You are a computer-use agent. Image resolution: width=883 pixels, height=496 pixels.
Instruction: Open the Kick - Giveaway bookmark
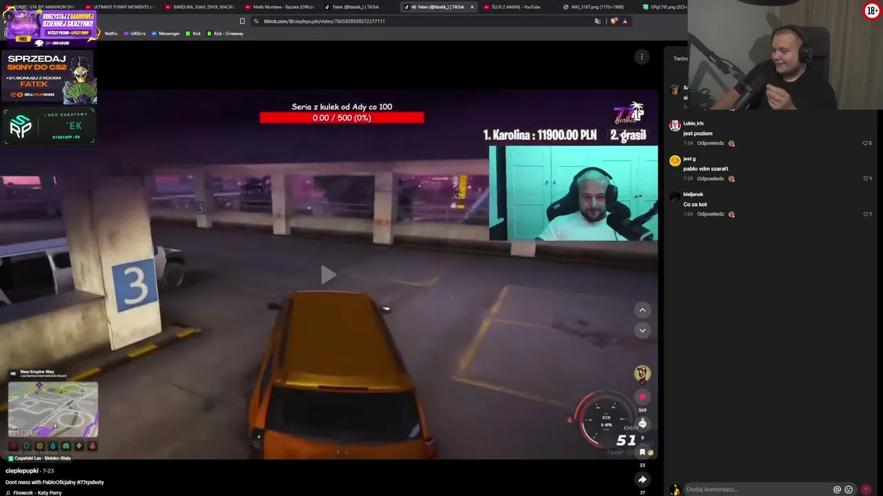[x=225, y=34]
